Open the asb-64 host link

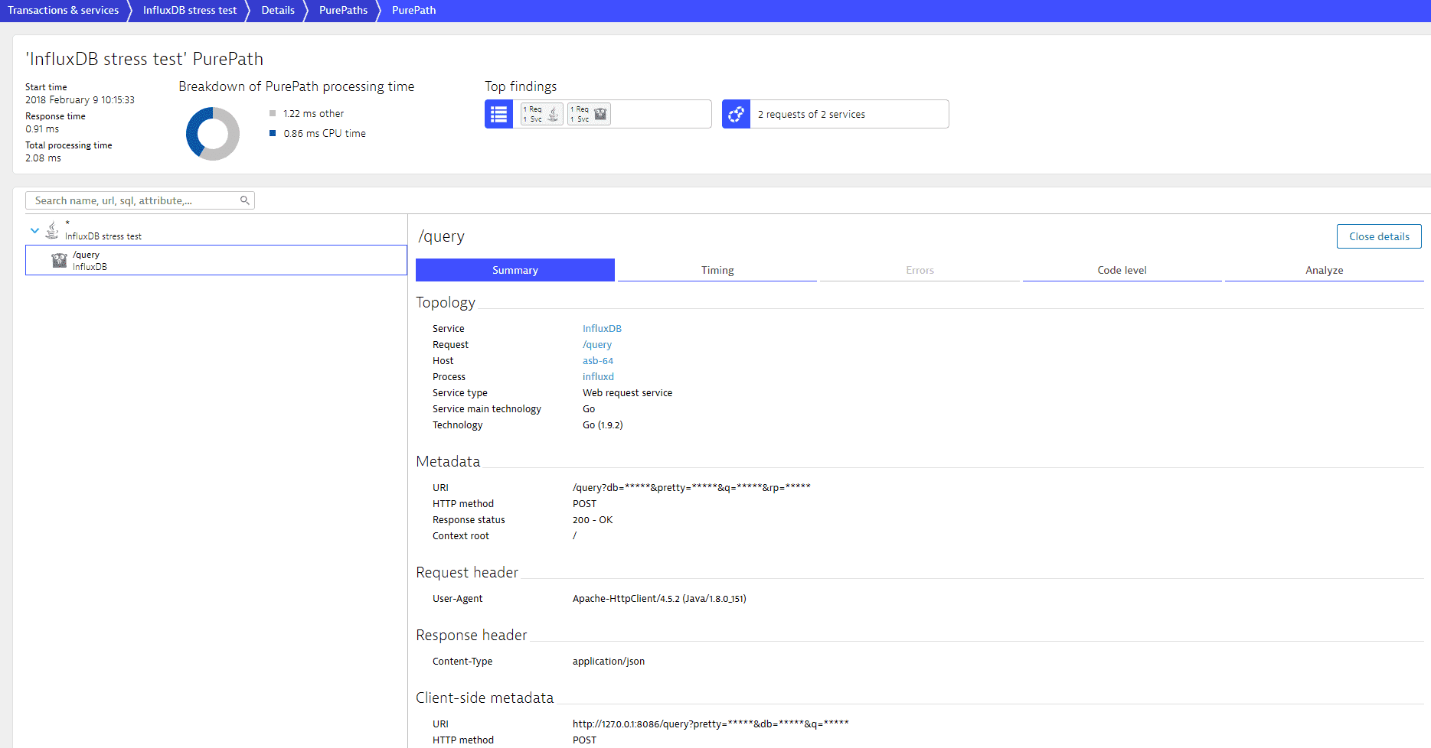[598, 361]
